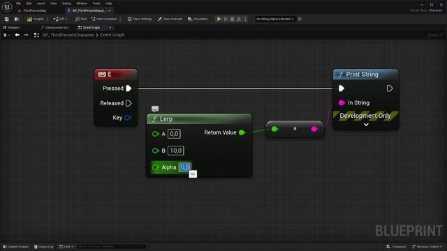The image size is (447, 251).
Task: Navigate back in graph history
Action: pyautogui.click(x=17, y=35)
